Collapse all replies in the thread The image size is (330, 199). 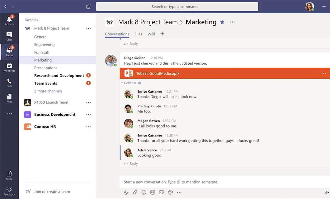tap(131, 83)
